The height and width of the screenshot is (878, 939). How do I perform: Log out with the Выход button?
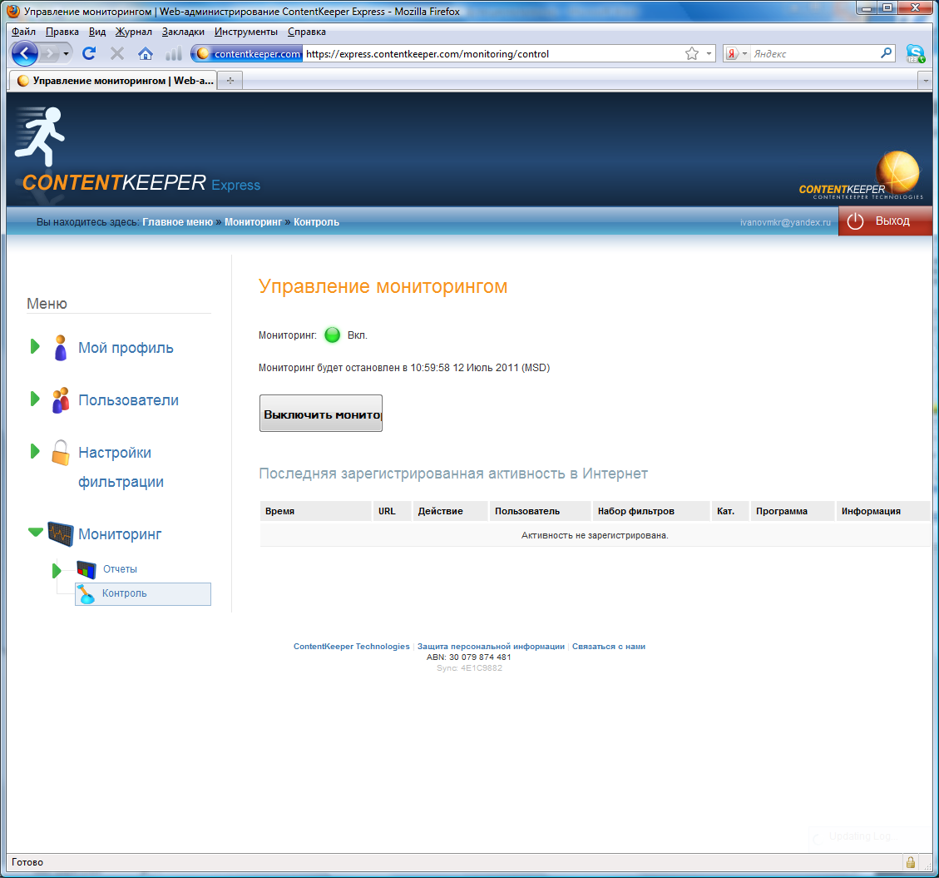tap(885, 221)
